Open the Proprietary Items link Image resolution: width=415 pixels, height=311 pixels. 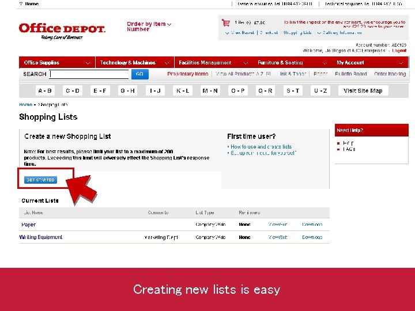(188, 74)
